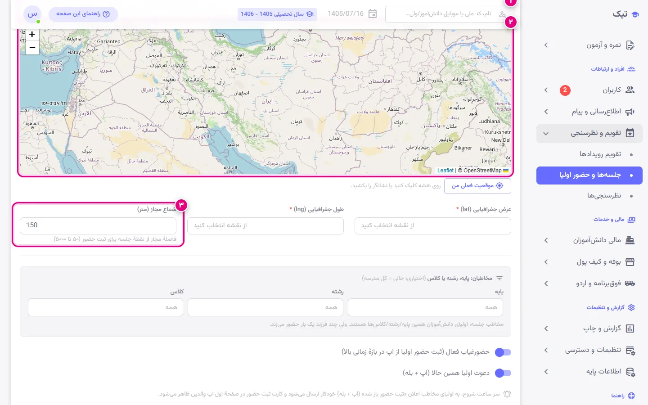The height and width of the screenshot is (405, 648).
Task: Open the پایه dropdown
Action: (x=425, y=307)
